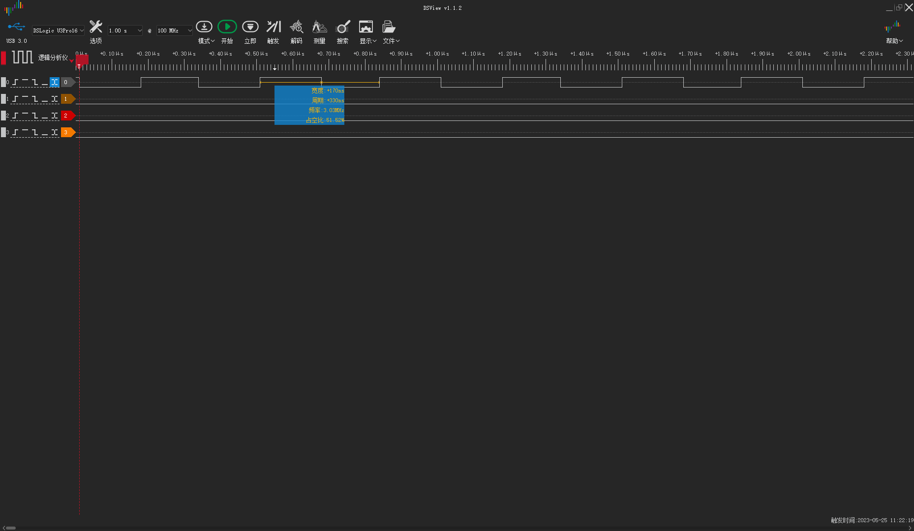
Task: Click the red trigger T marker on ruler
Action: [x=82, y=60]
